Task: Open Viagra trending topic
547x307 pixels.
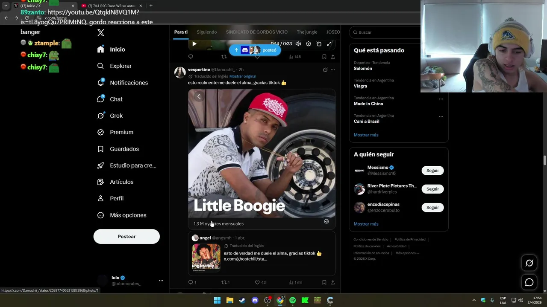Action: [360, 86]
